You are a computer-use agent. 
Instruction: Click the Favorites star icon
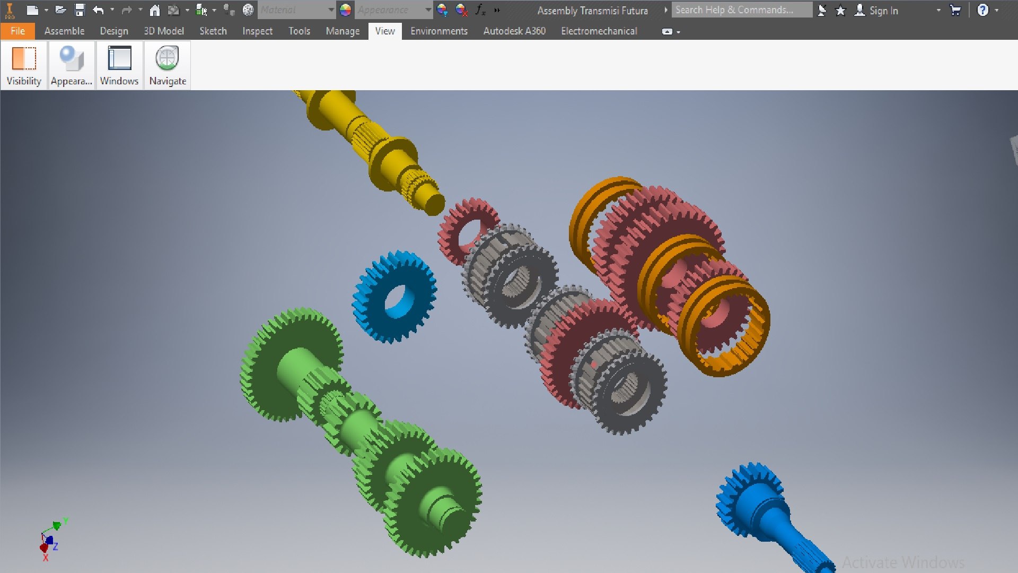(x=840, y=11)
